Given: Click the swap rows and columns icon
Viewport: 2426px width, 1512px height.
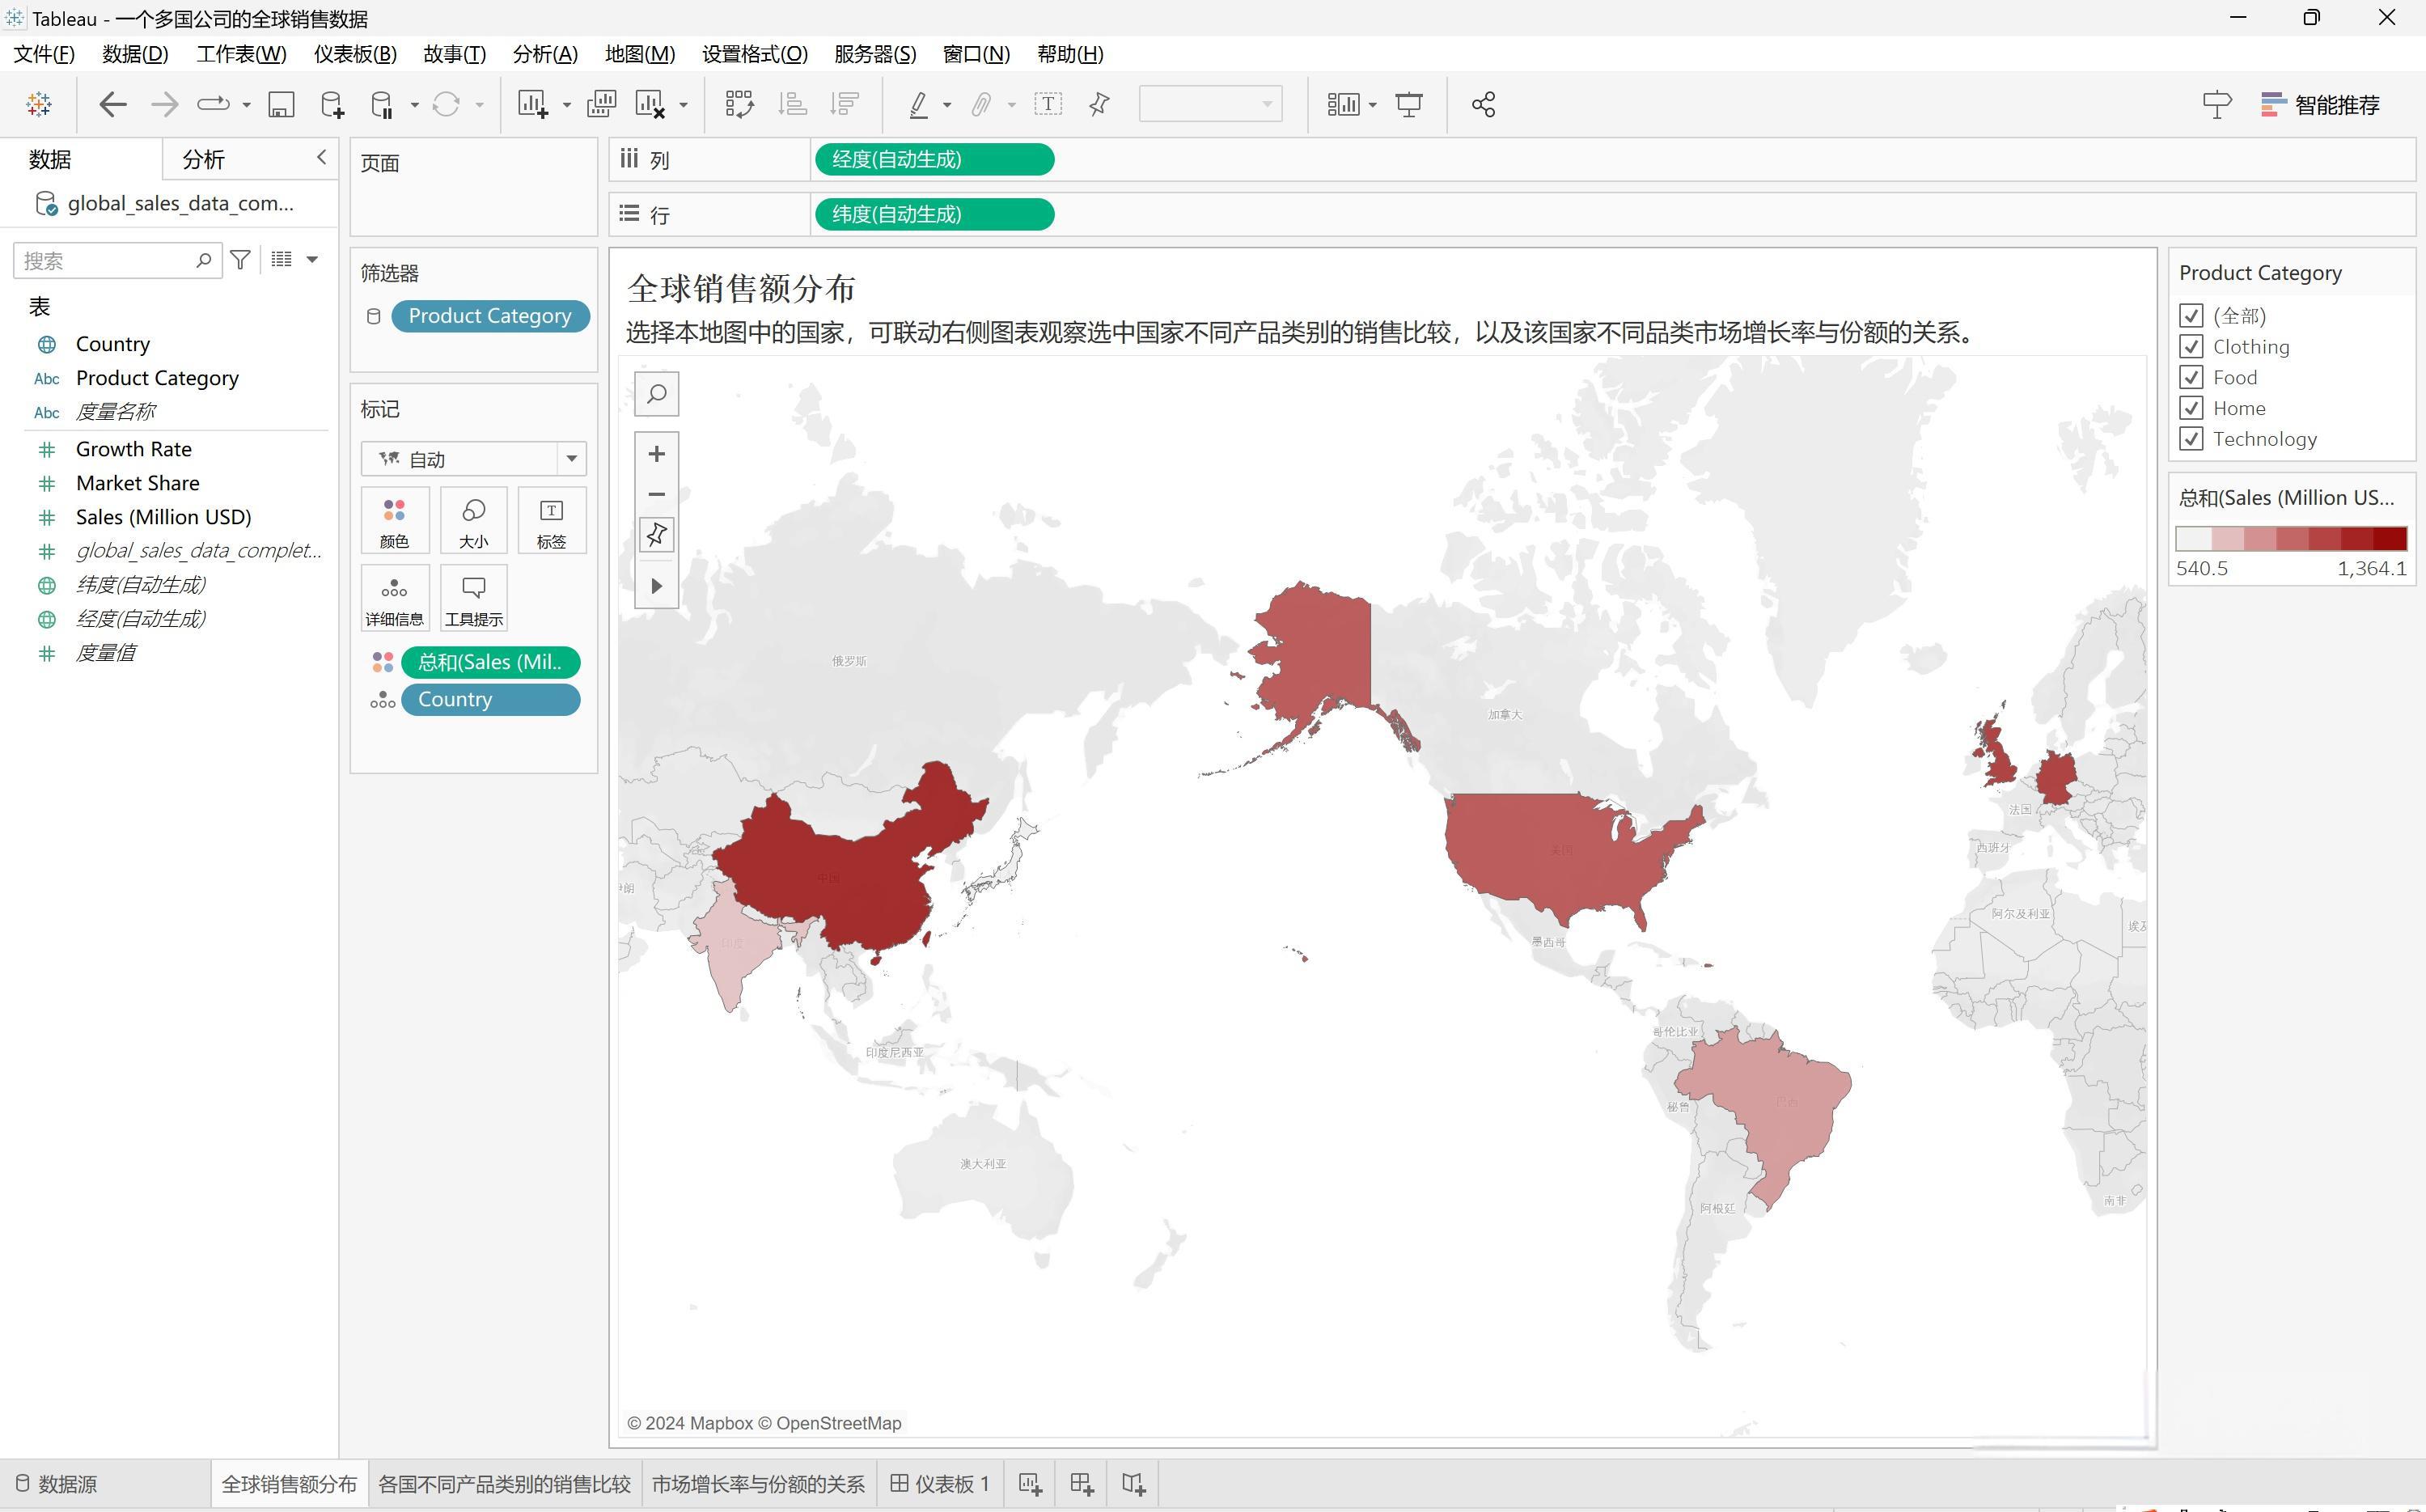Looking at the screenshot, I should (x=739, y=103).
